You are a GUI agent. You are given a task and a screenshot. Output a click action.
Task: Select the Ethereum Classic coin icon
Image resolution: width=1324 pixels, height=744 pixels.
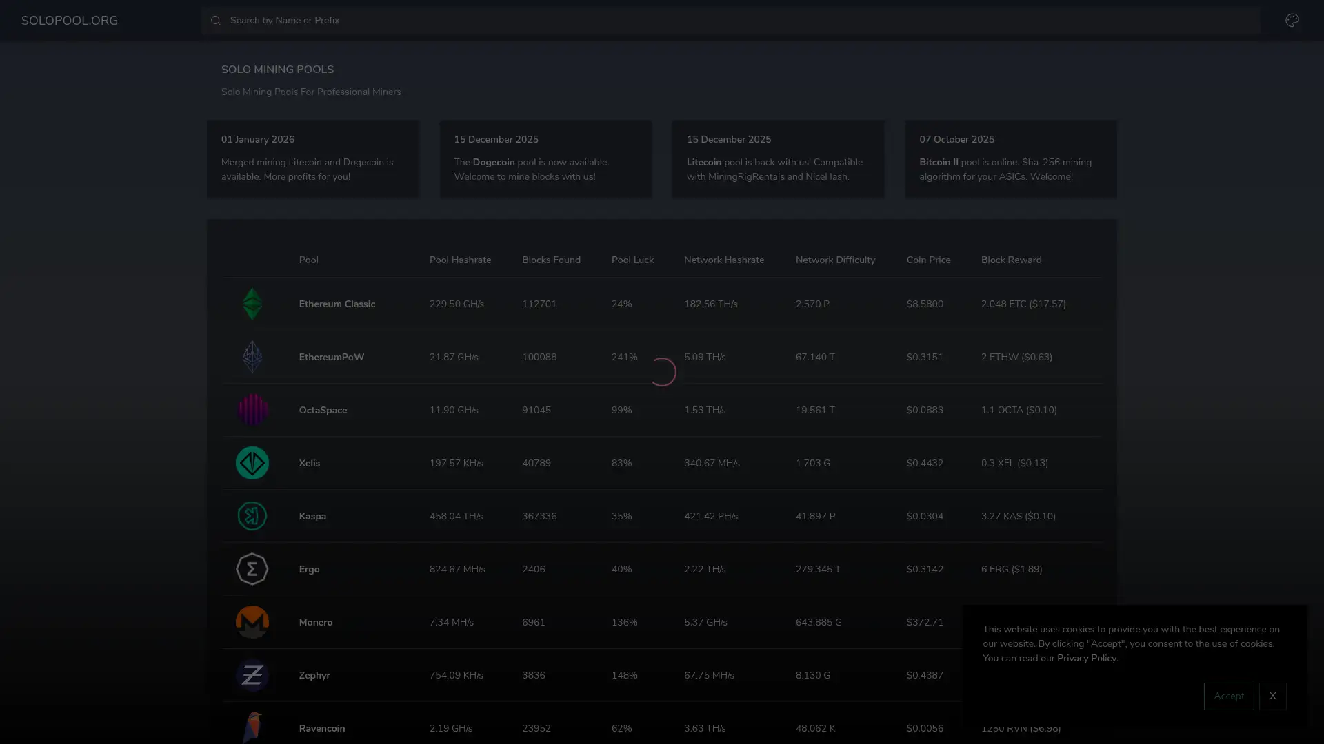coord(252,303)
